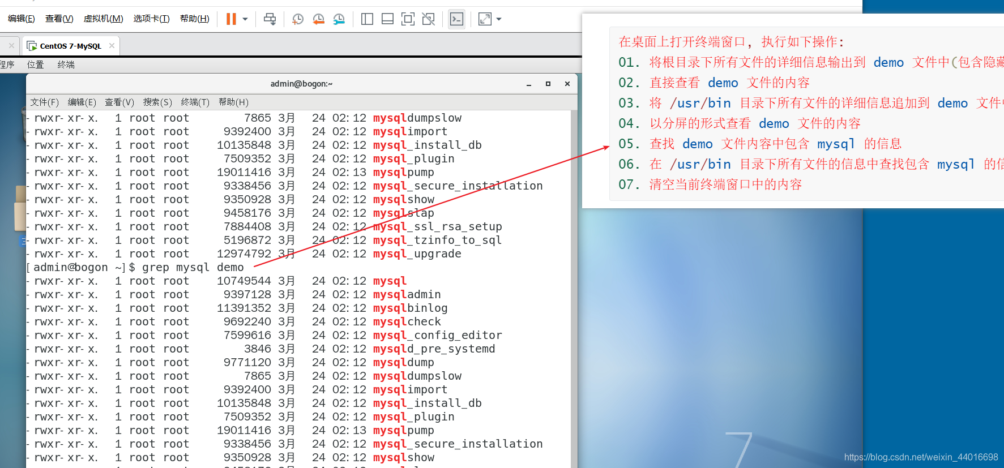Viewport: 1004px width, 468px height.
Task: Click mysqlbinlog in the grep results
Action: (x=411, y=308)
